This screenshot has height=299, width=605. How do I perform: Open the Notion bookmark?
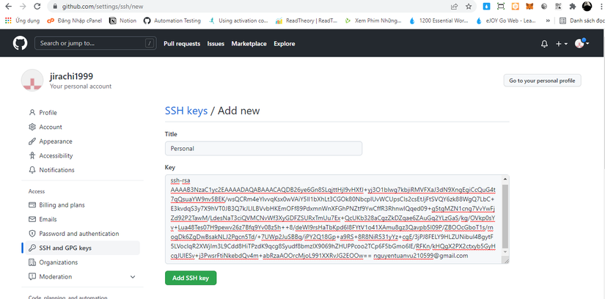click(x=123, y=21)
